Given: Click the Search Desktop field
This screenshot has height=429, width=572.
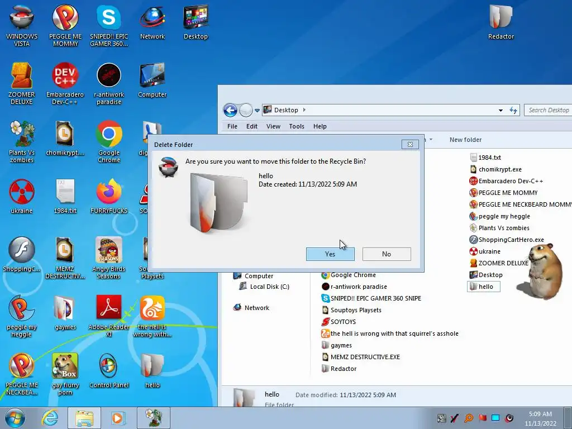Looking at the screenshot, I should [549, 110].
